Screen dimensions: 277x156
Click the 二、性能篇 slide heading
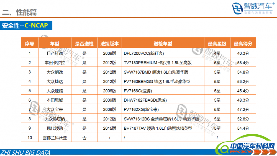tap(19, 12)
